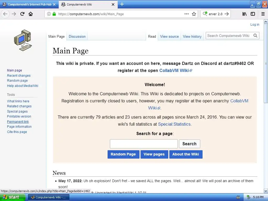Click the network tray icon near clock
Screen dimensions: 268x201
[x=249, y=197]
